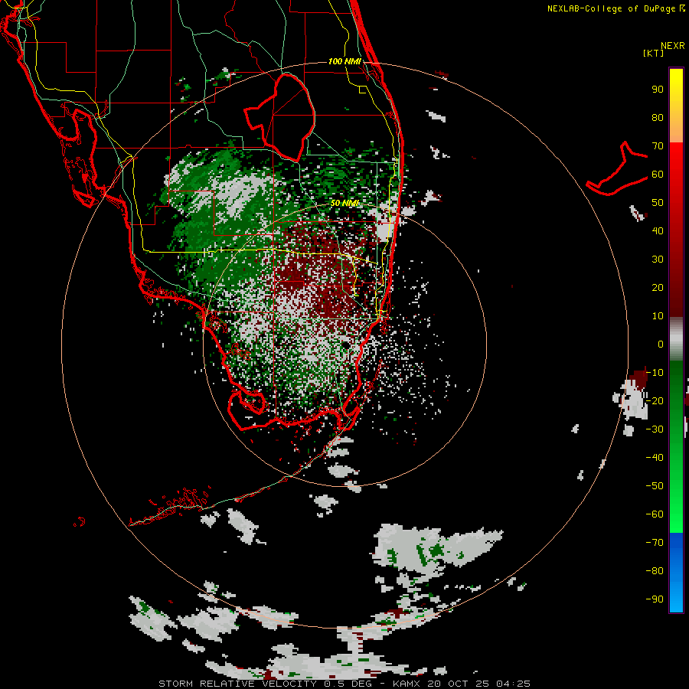
Task: Click the -80 value on the velocity scale
Action: click(655, 571)
